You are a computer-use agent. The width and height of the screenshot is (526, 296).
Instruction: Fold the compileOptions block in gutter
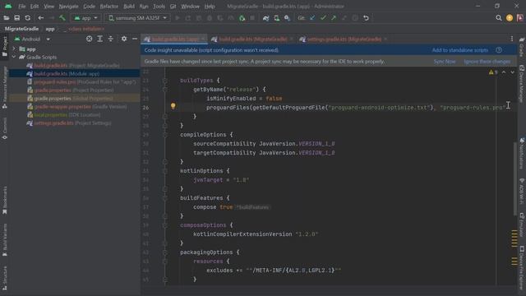(x=164, y=135)
